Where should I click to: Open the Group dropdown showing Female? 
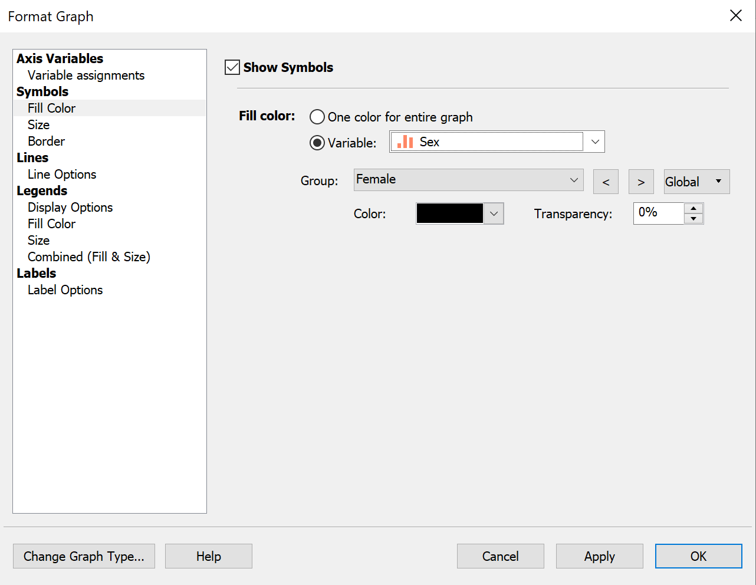click(x=573, y=180)
